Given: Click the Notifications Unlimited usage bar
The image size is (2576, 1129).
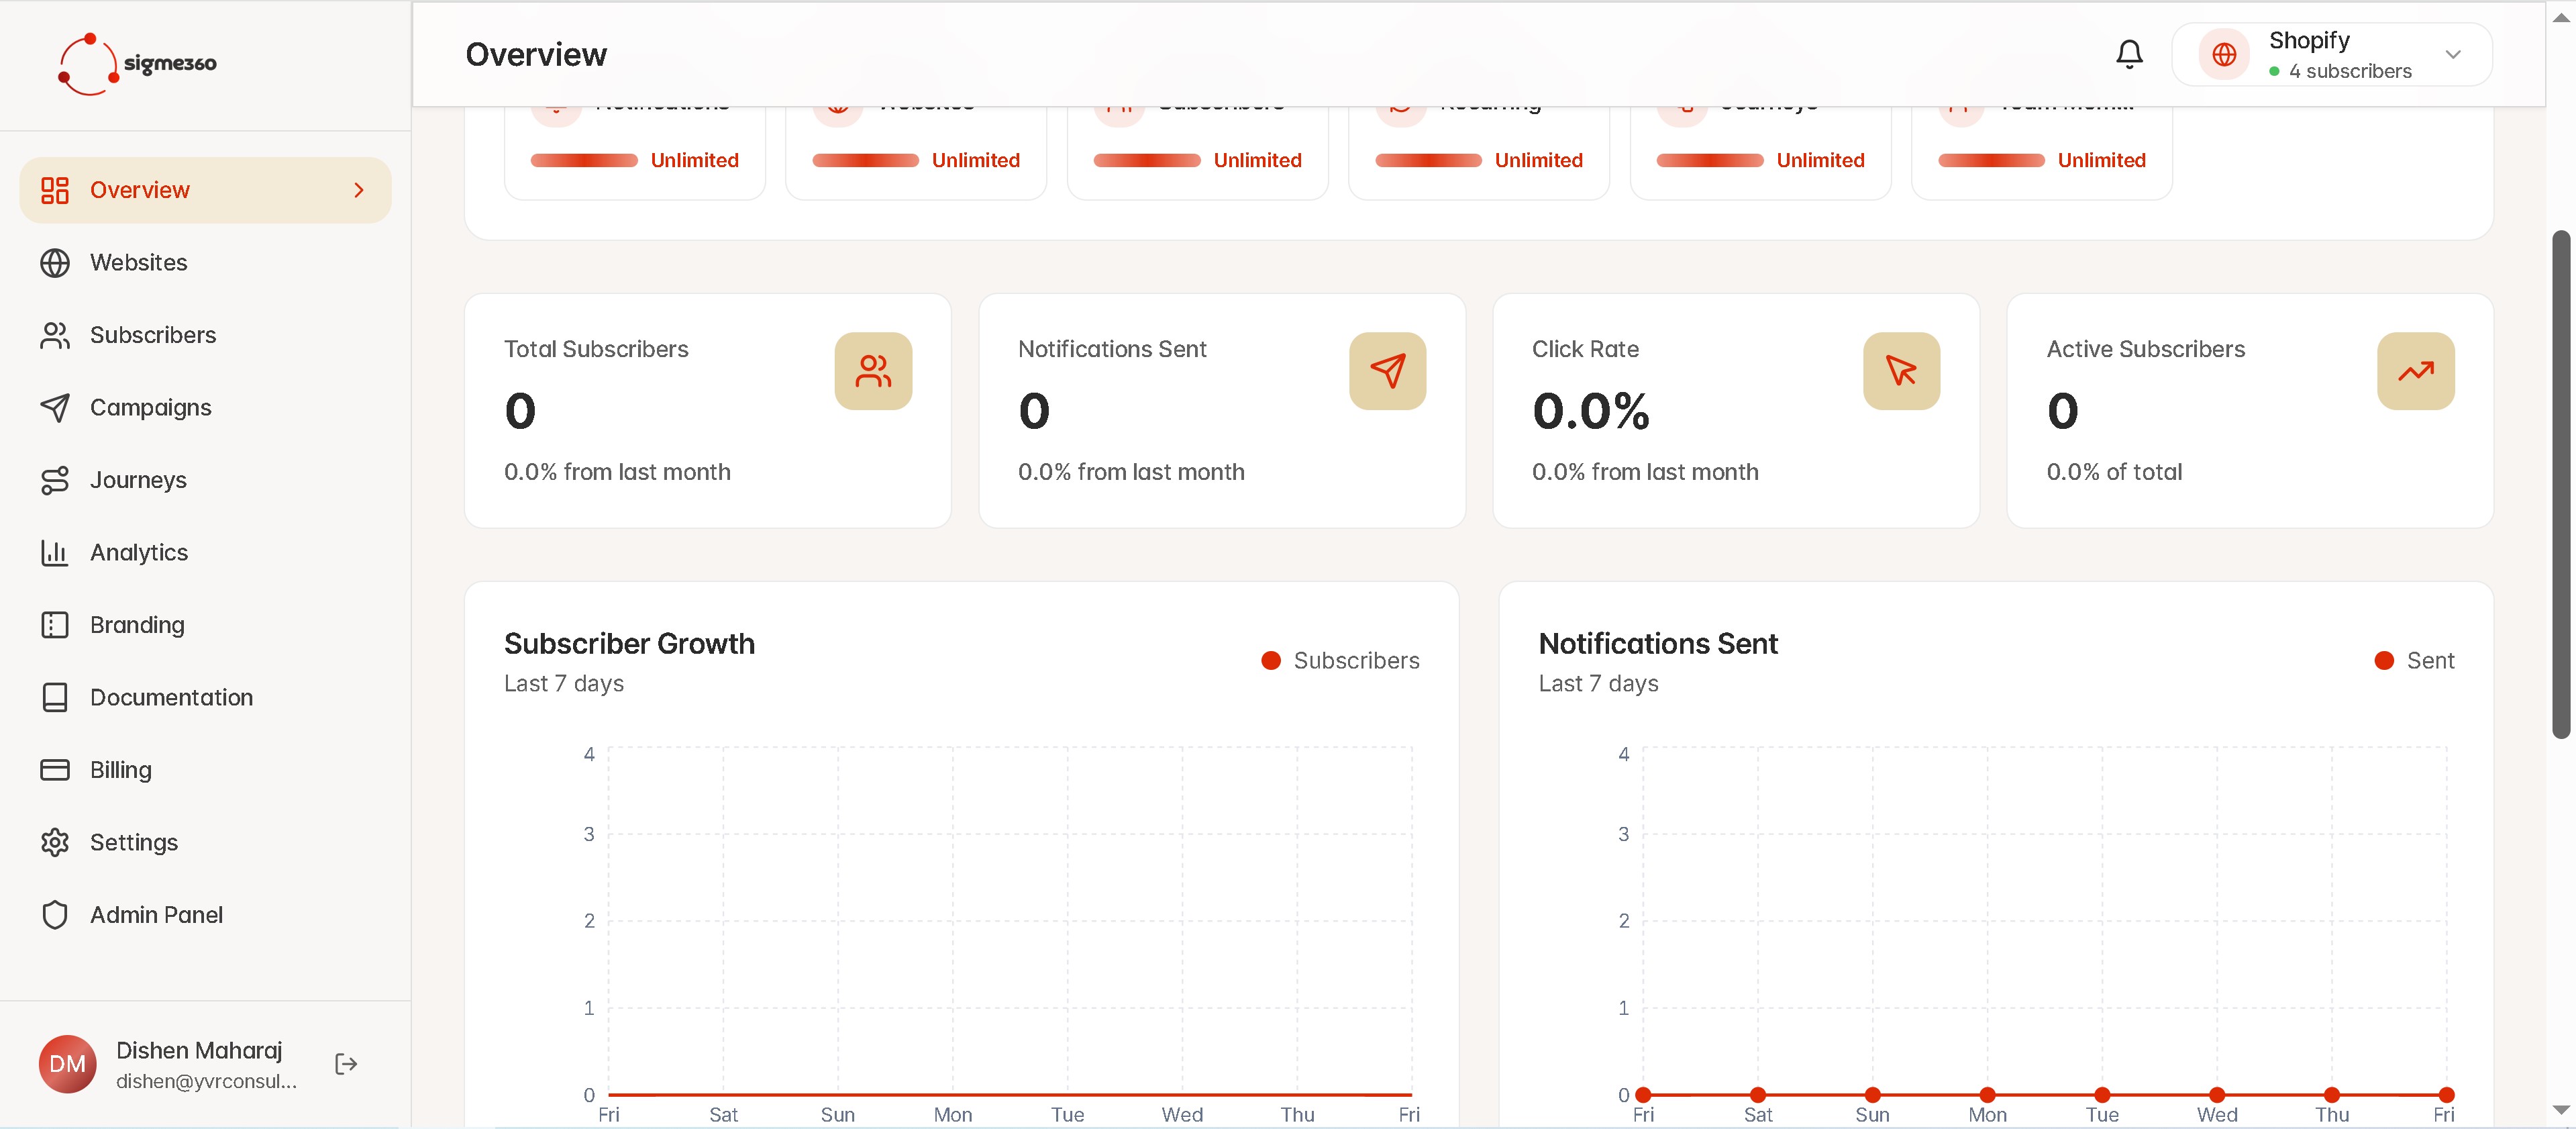Looking at the screenshot, I should point(584,160).
